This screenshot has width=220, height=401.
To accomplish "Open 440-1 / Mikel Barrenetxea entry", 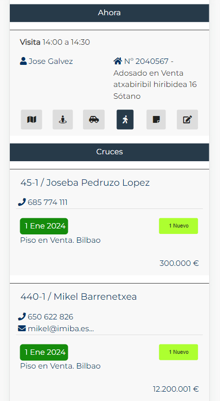I will tap(79, 297).
